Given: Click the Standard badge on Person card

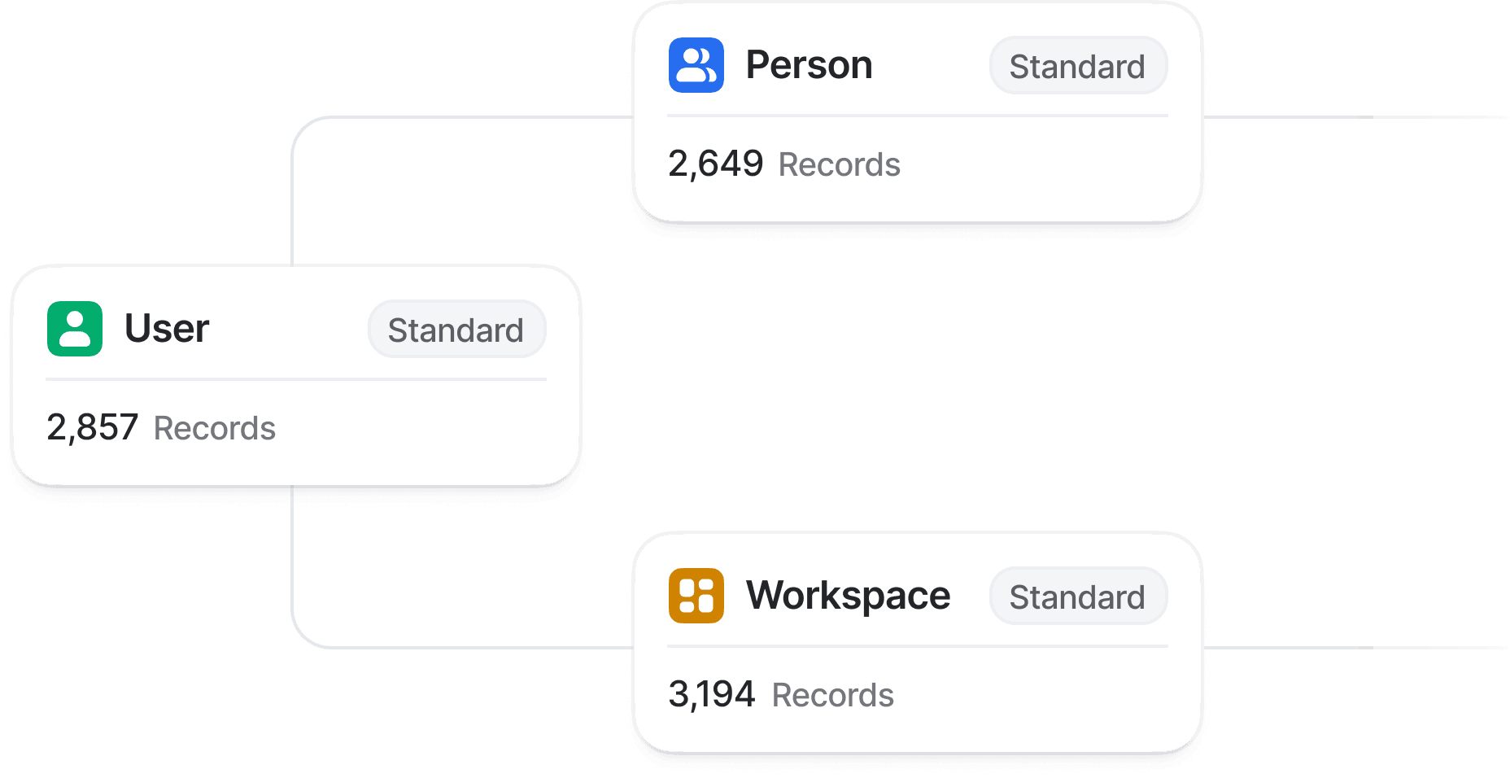Looking at the screenshot, I should (1077, 66).
